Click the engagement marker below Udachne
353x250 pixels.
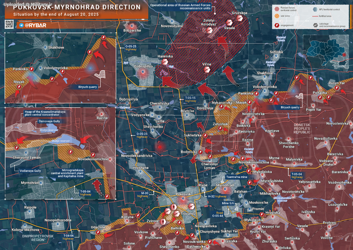pyautogui.click(x=98, y=232)
